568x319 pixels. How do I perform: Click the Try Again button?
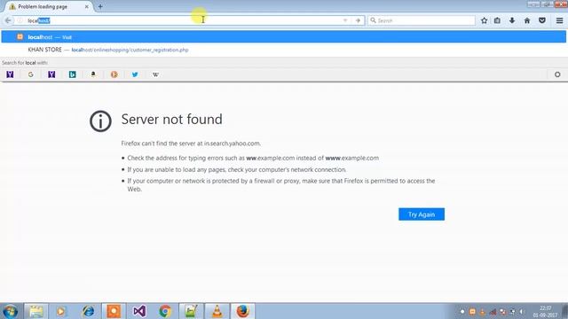pos(422,214)
